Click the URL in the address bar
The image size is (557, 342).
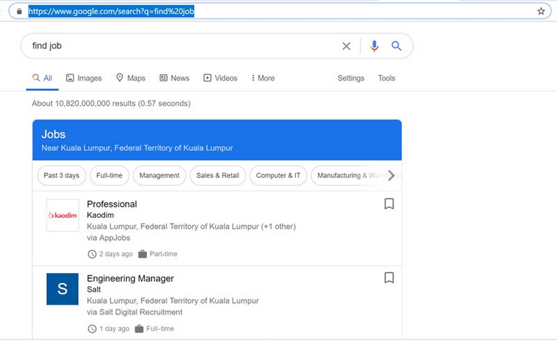click(x=111, y=12)
